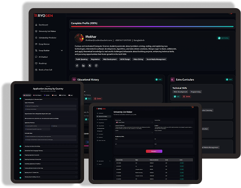This screenshot has width=241, height=188.
Task: Click Iftekhar's profile avatar picture
Action: (x=79, y=38)
